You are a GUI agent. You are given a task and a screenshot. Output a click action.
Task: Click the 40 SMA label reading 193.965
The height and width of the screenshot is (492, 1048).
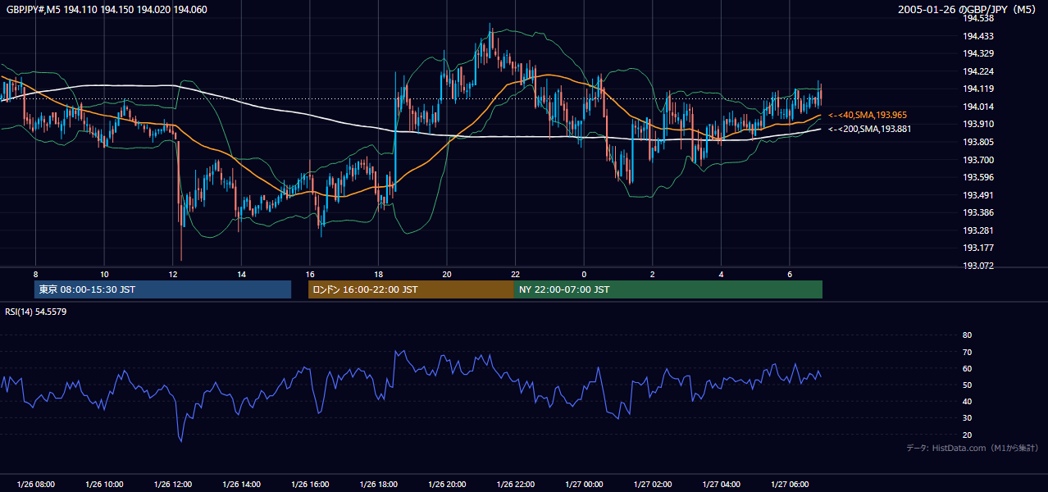click(868, 115)
